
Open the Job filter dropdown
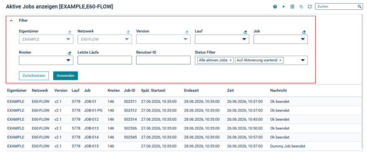coord(281,39)
